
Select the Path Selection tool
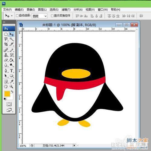(6, 76)
